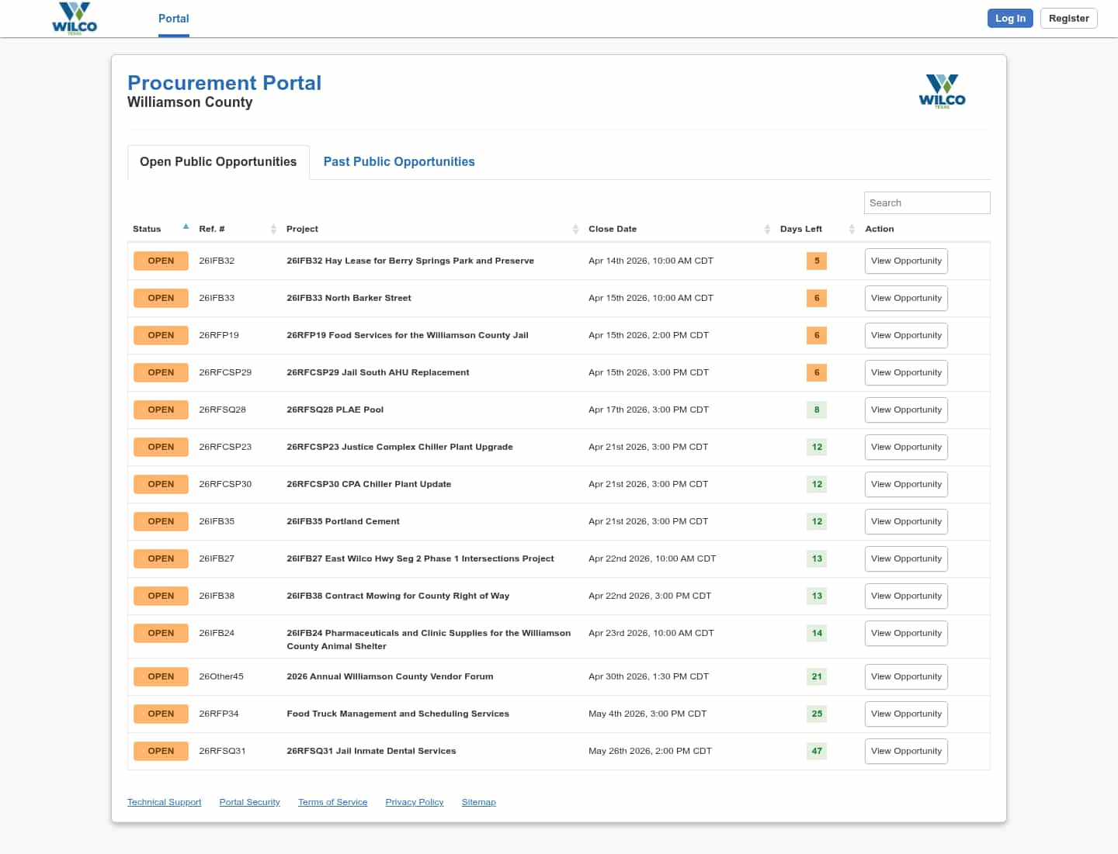Click the Wilco logo beside the Procurement Portal heading
This screenshot has width=1118, height=854.
point(942,92)
